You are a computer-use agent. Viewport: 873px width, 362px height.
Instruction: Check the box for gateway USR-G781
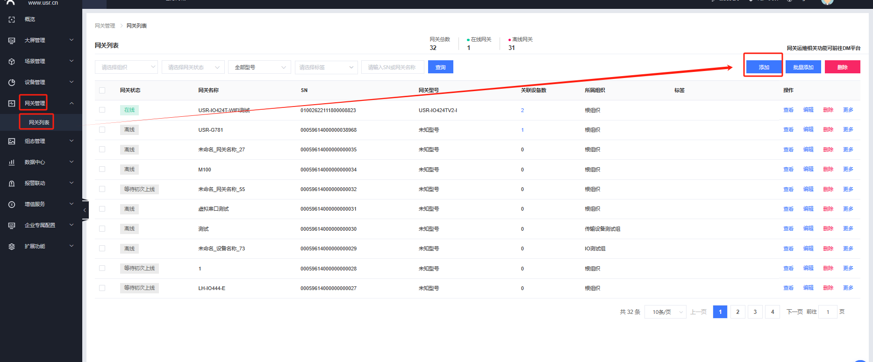[102, 130]
